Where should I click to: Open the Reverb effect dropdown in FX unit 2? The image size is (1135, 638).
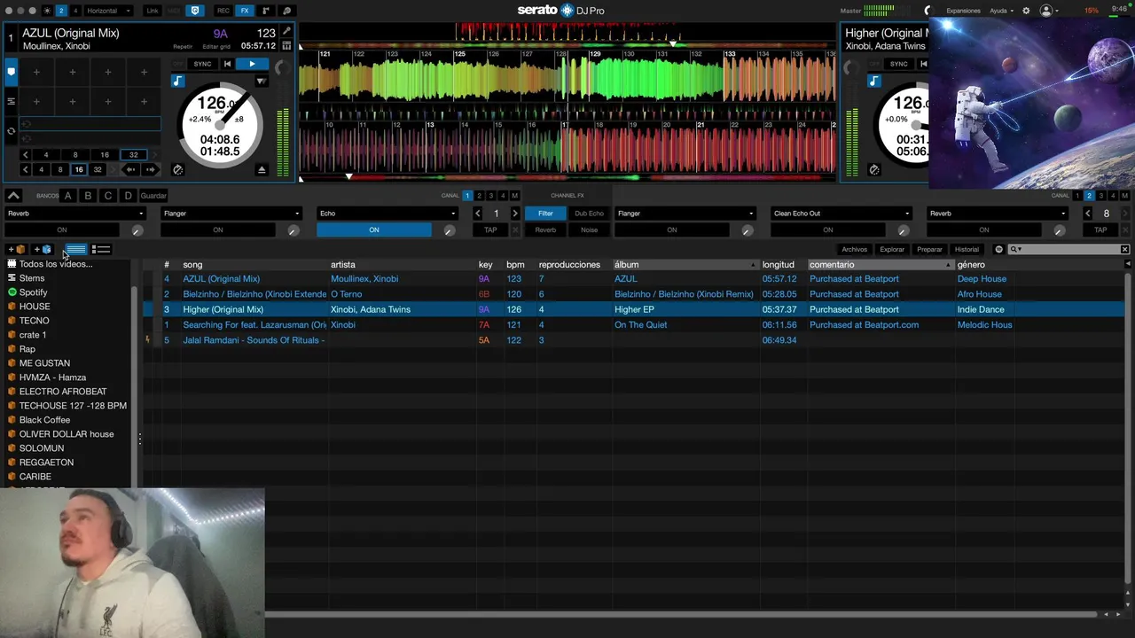pos(998,214)
